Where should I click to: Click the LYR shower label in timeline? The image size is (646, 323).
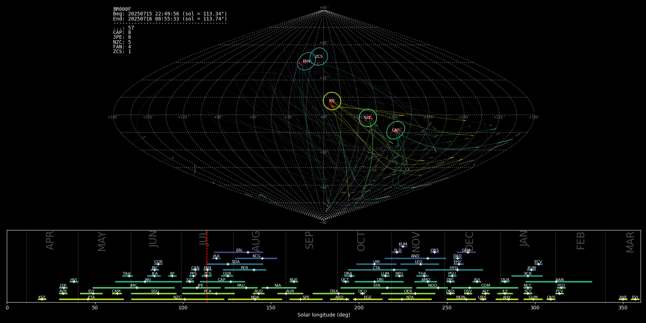click(x=63, y=286)
